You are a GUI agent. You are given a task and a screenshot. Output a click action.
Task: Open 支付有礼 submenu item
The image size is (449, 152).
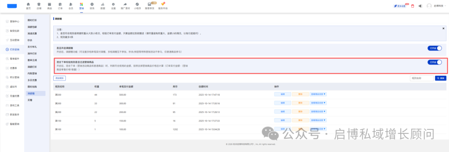32,47
